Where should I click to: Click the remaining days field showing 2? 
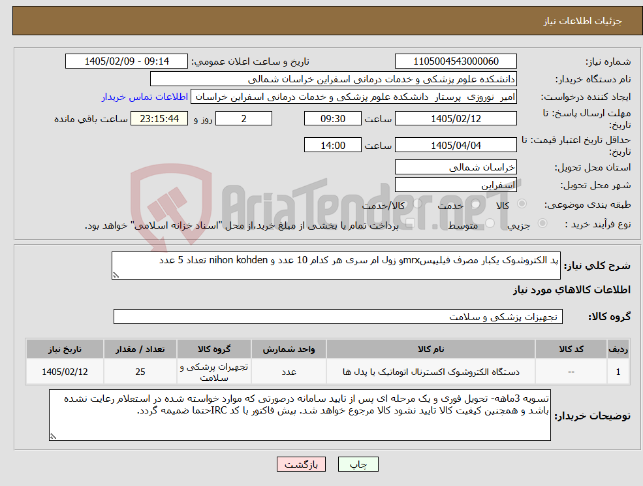243,119
